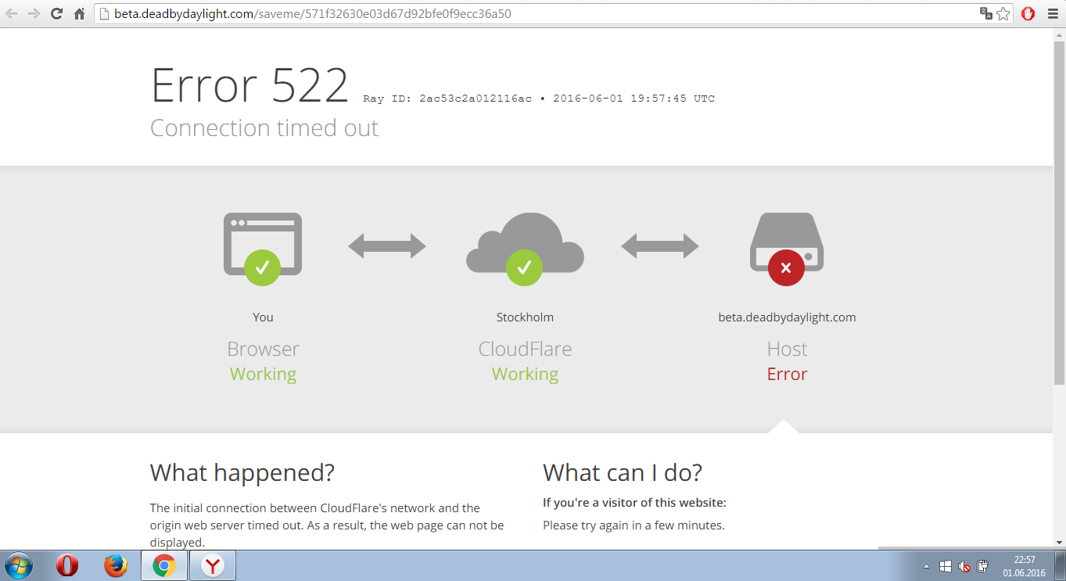Image resolution: width=1066 pixels, height=581 pixels.
Task: Show hidden system tray icons
Action: 927,566
